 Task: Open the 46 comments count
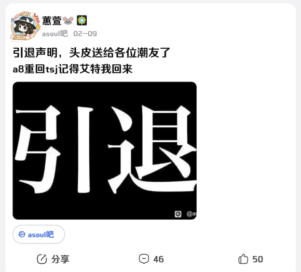pyautogui.click(x=159, y=260)
